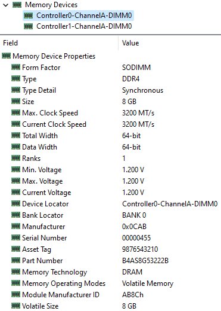
Task: Click the Controller1-ChannelA-DIMM0 memory icon
Action: click(x=28, y=26)
